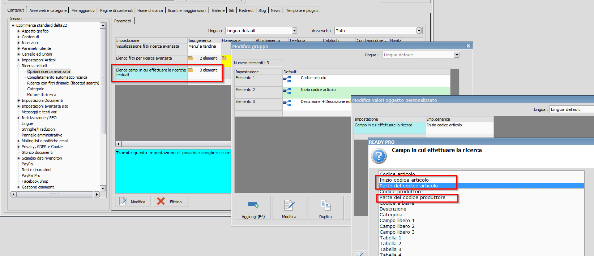Expand the Carrello ed Ordini node
This screenshot has height=256, width=594.
19,54
